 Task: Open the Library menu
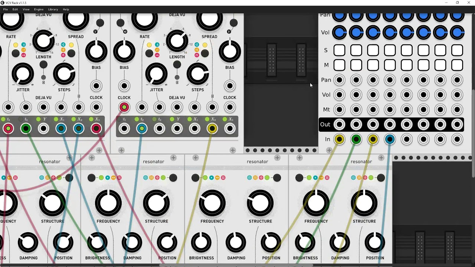coord(53,9)
